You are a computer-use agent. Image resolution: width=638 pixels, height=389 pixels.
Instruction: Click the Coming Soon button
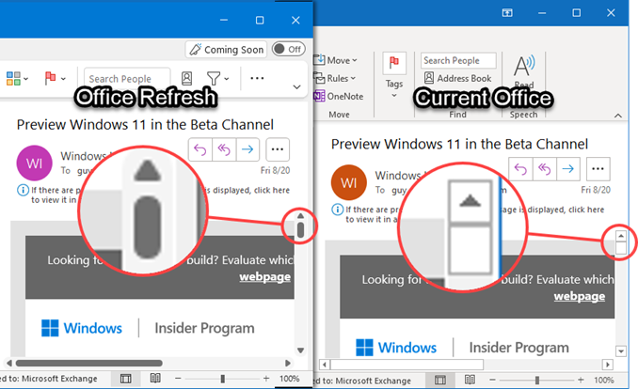226,49
